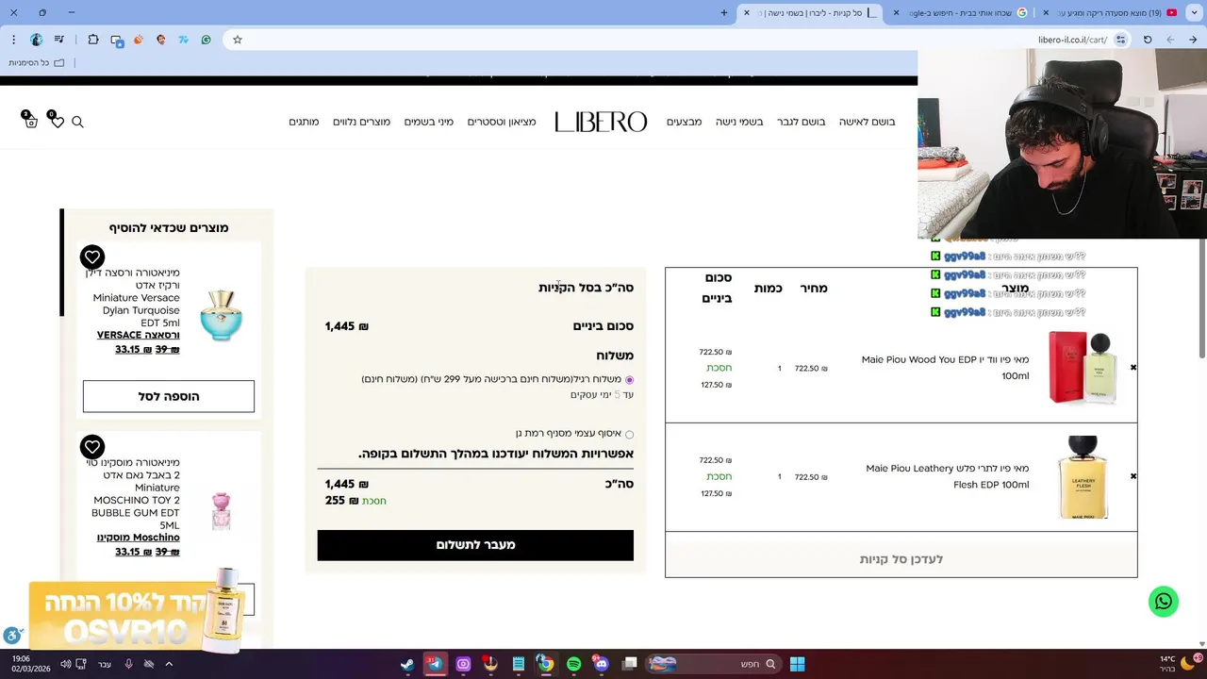Screen dimensions: 1207x679
Task: Open the site search magnifier icon
Action: click(x=78, y=122)
